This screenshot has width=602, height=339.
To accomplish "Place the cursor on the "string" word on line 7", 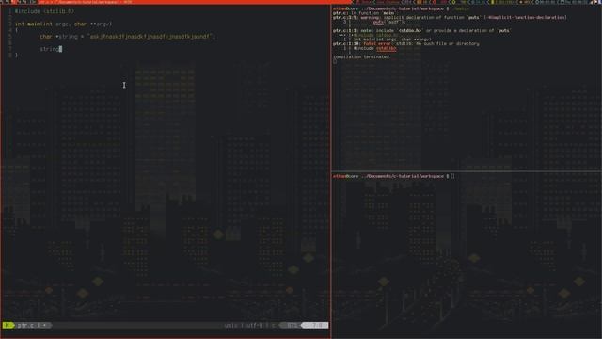I will [x=49, y=49].
